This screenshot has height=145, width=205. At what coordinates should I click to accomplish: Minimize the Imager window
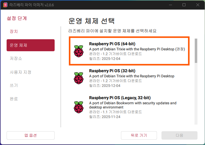pos(170,5)
